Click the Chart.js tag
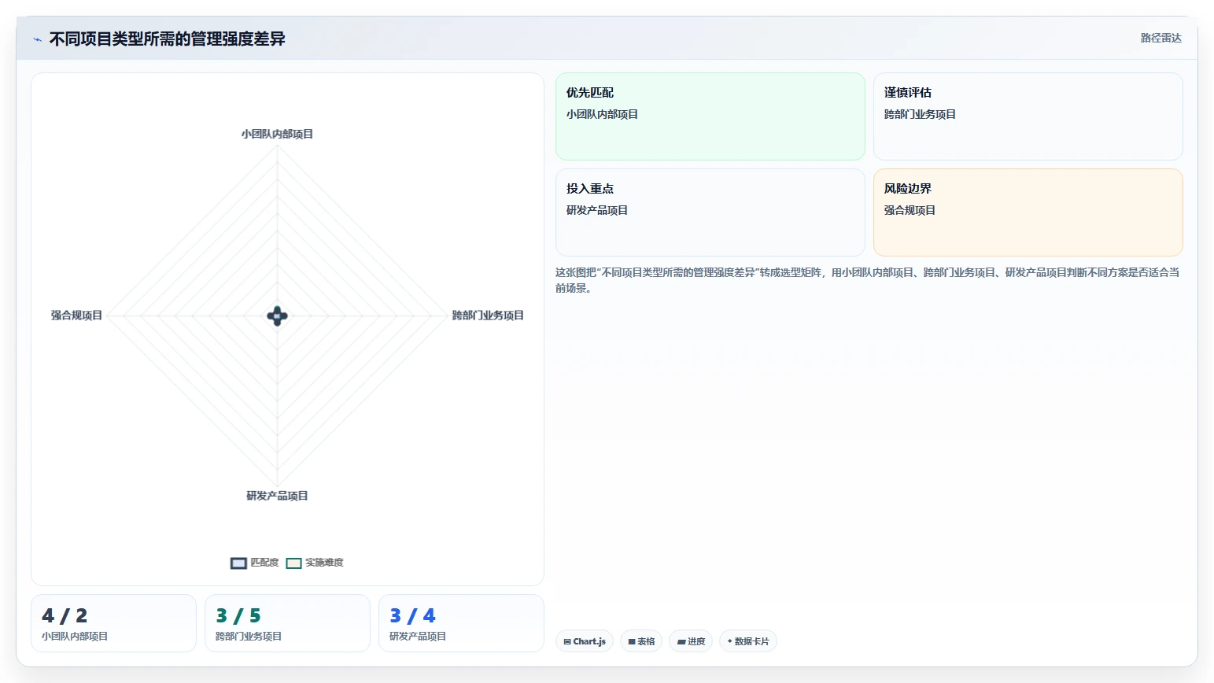This screenshot has height=683, width=1214. (585, 641)
